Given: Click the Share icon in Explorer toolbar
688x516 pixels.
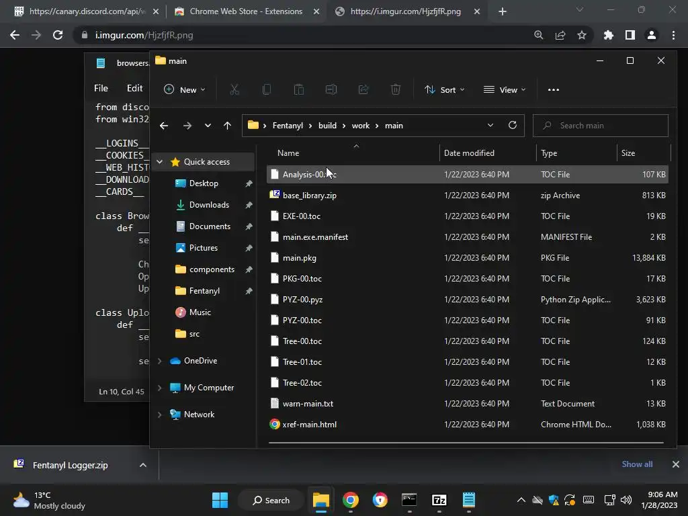Looking at the screenshot, I should click(x=363, y=89).
